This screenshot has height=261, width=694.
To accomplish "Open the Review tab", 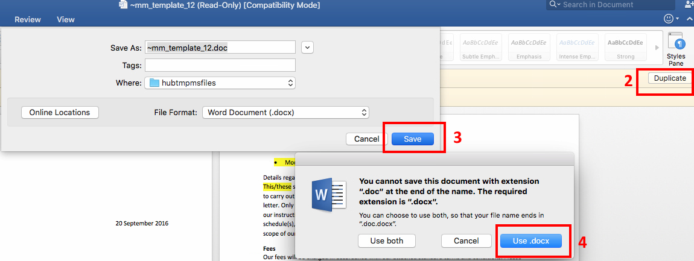I will click(x=28, y=20).
